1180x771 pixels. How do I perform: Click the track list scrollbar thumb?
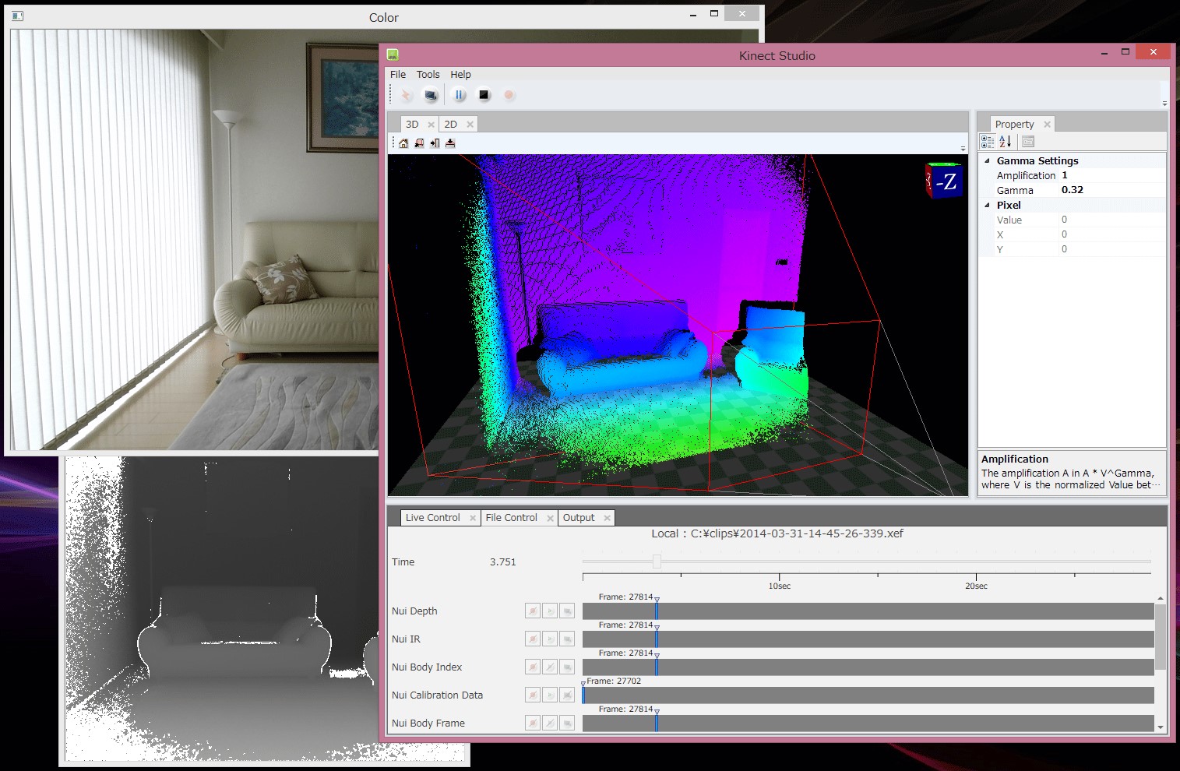click(x=1161, y=636)
